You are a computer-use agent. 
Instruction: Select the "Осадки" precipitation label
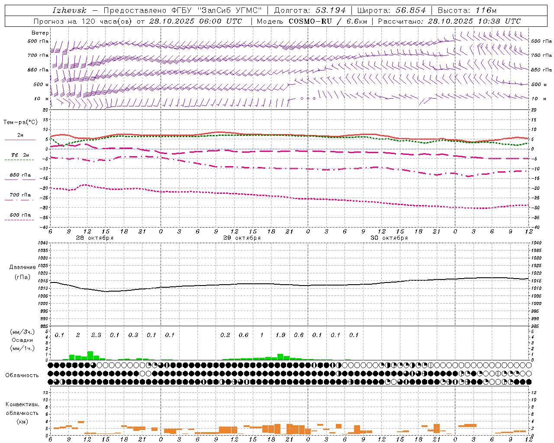click(22, 340)
